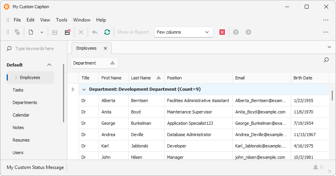Click the Undo arrow icon
The width and height of the screenshot is (336, 176).
[95, 32]
